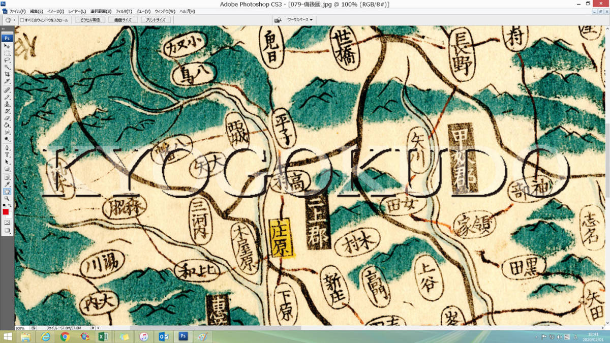610x343 pixels.
Task: Click the Ps logo atop the toolbox
Action: pyautogui.click(x=7, y=38)
